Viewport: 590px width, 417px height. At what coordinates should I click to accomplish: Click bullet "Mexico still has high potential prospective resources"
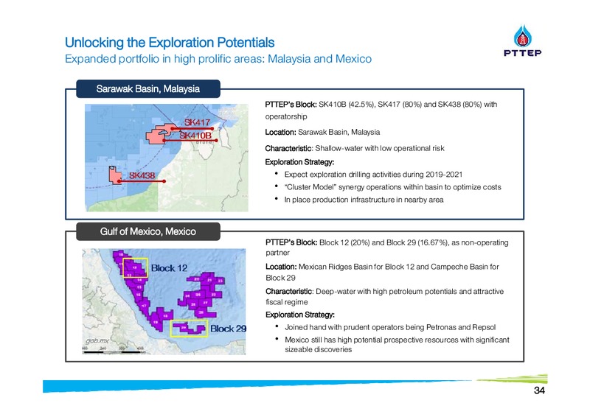397,344
